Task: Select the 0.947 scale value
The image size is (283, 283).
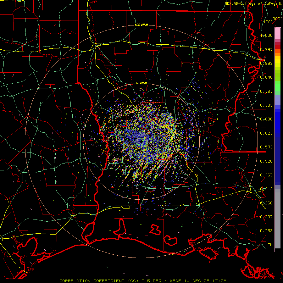Action: click(266, 49)
